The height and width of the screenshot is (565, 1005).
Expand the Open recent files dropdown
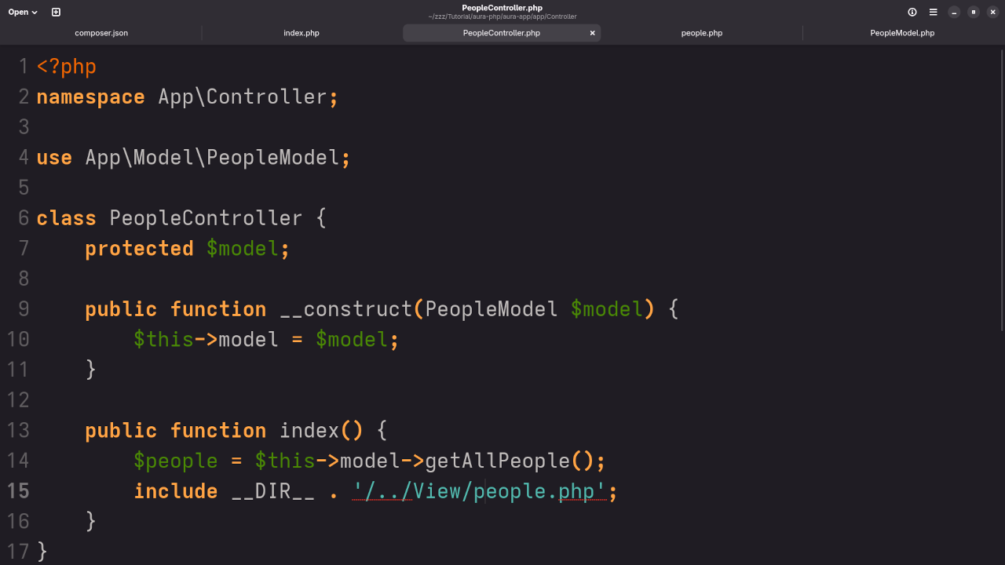[x=23, y=12]
